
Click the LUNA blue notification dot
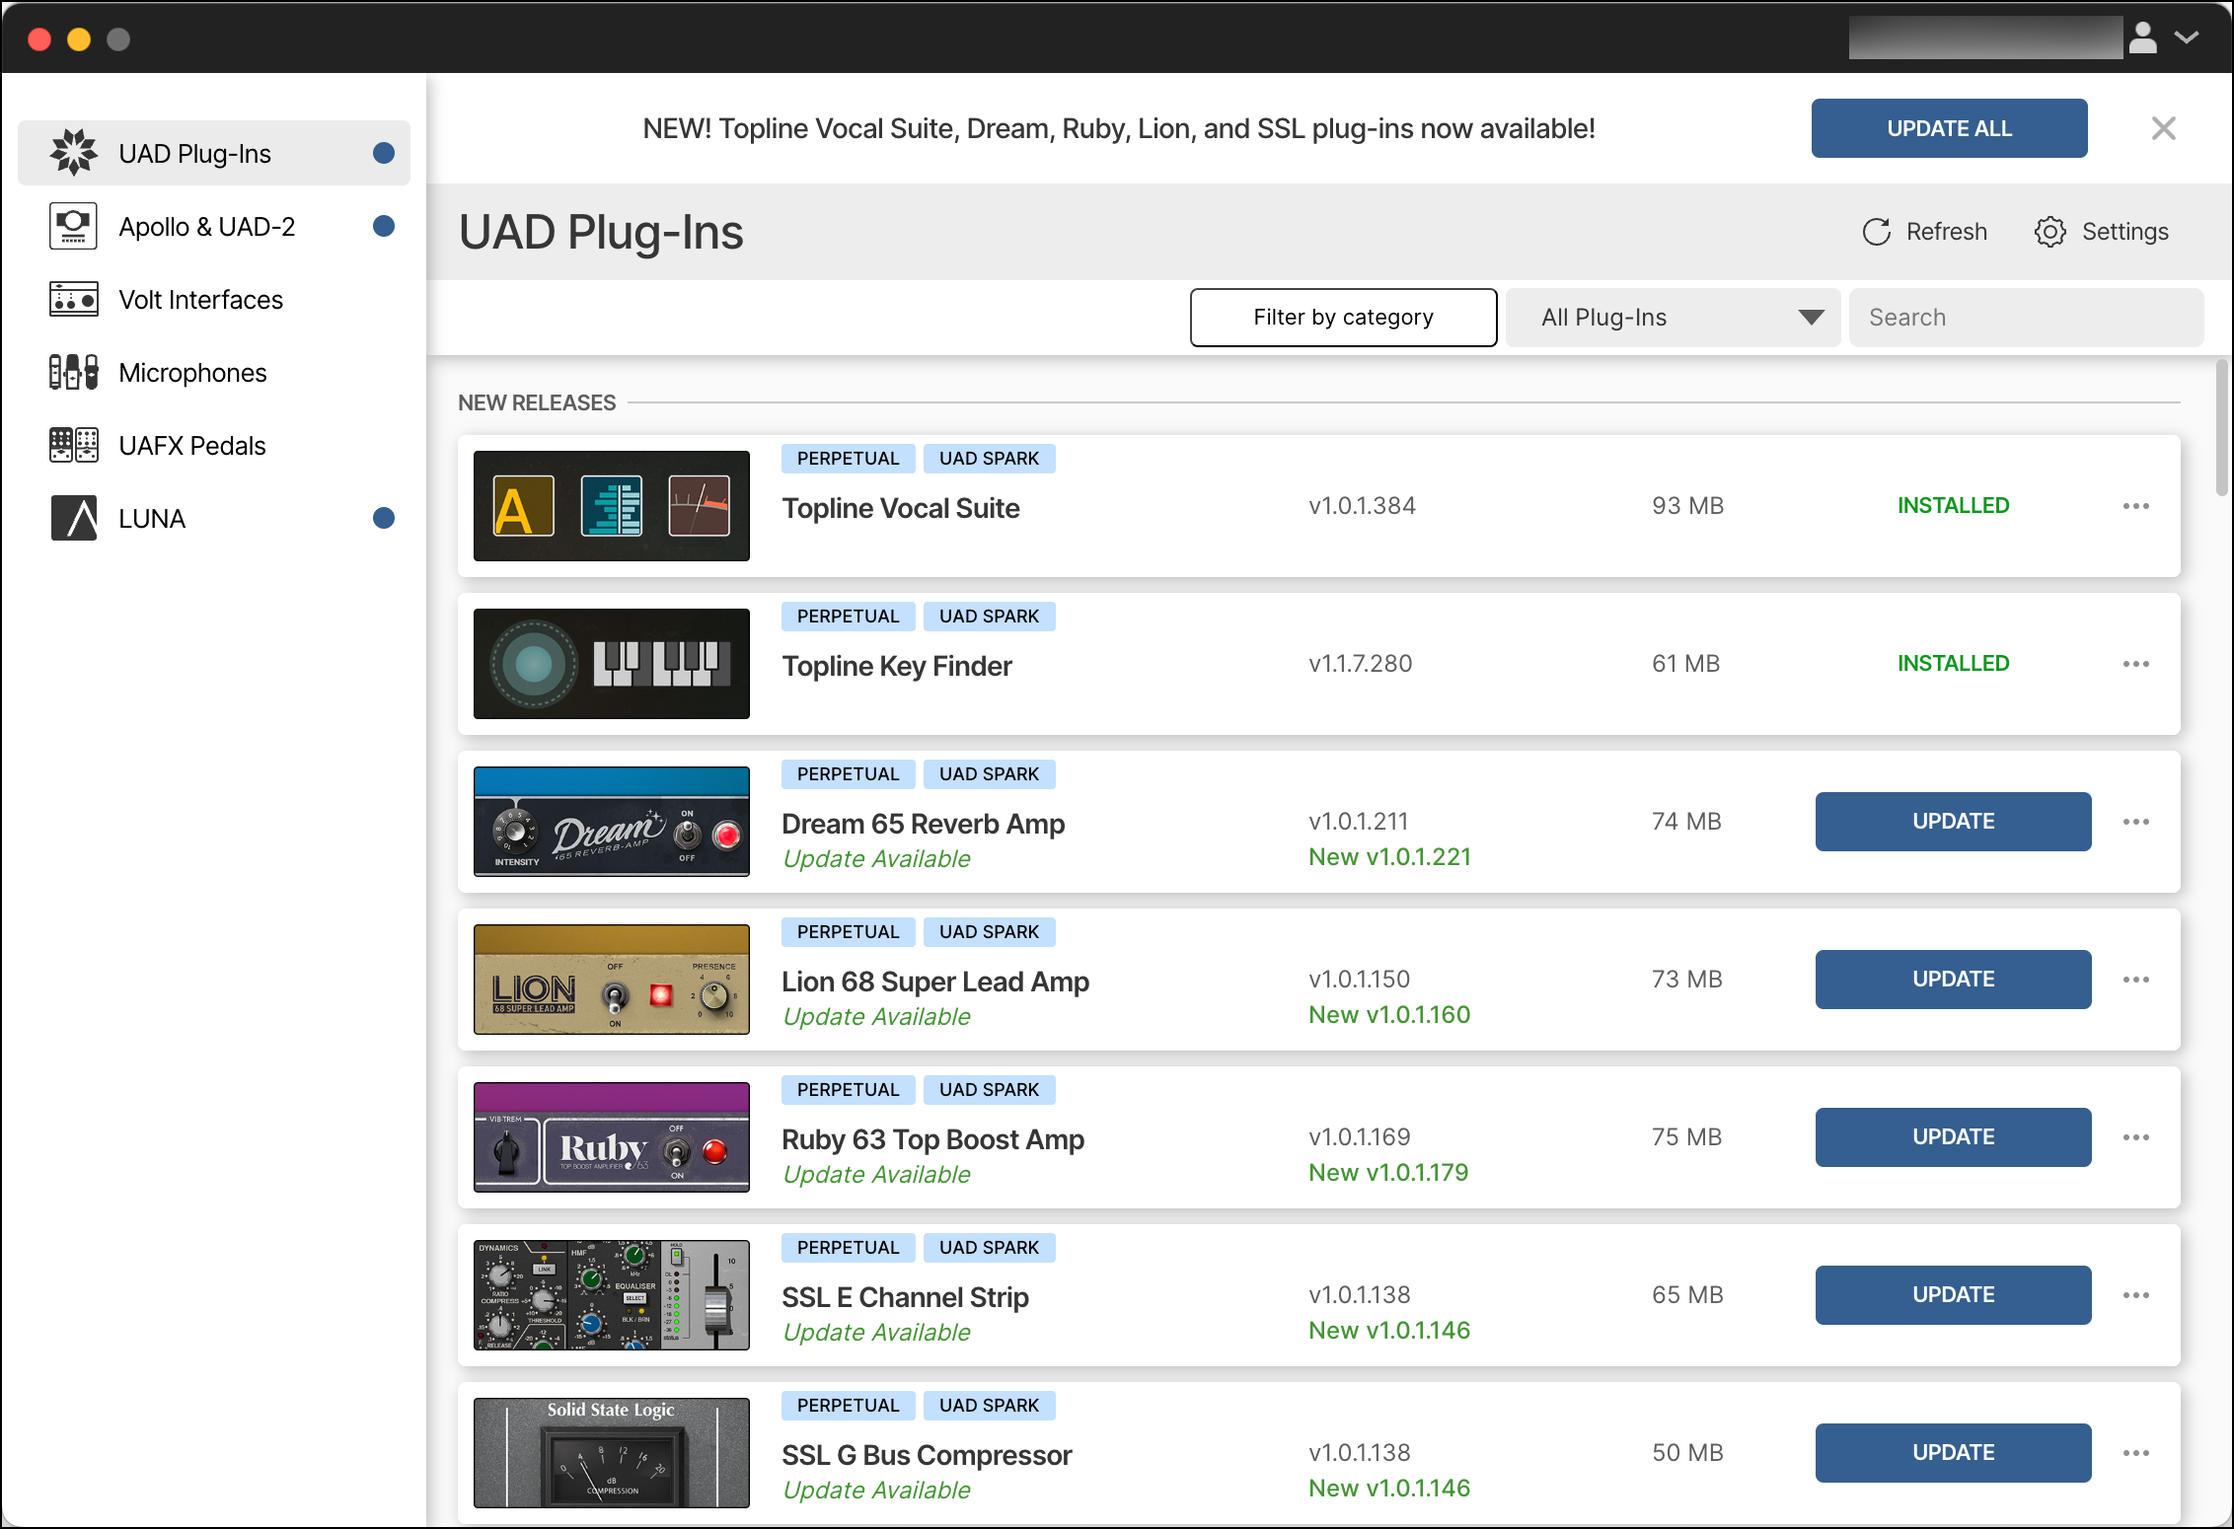384,518
